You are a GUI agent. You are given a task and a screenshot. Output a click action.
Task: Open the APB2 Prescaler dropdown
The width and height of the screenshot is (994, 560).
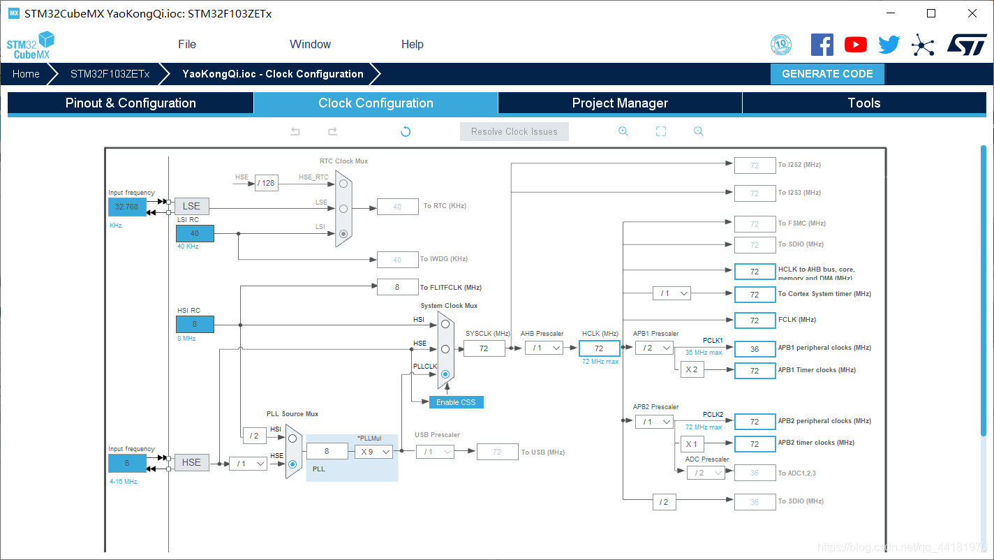pos(654,422)
